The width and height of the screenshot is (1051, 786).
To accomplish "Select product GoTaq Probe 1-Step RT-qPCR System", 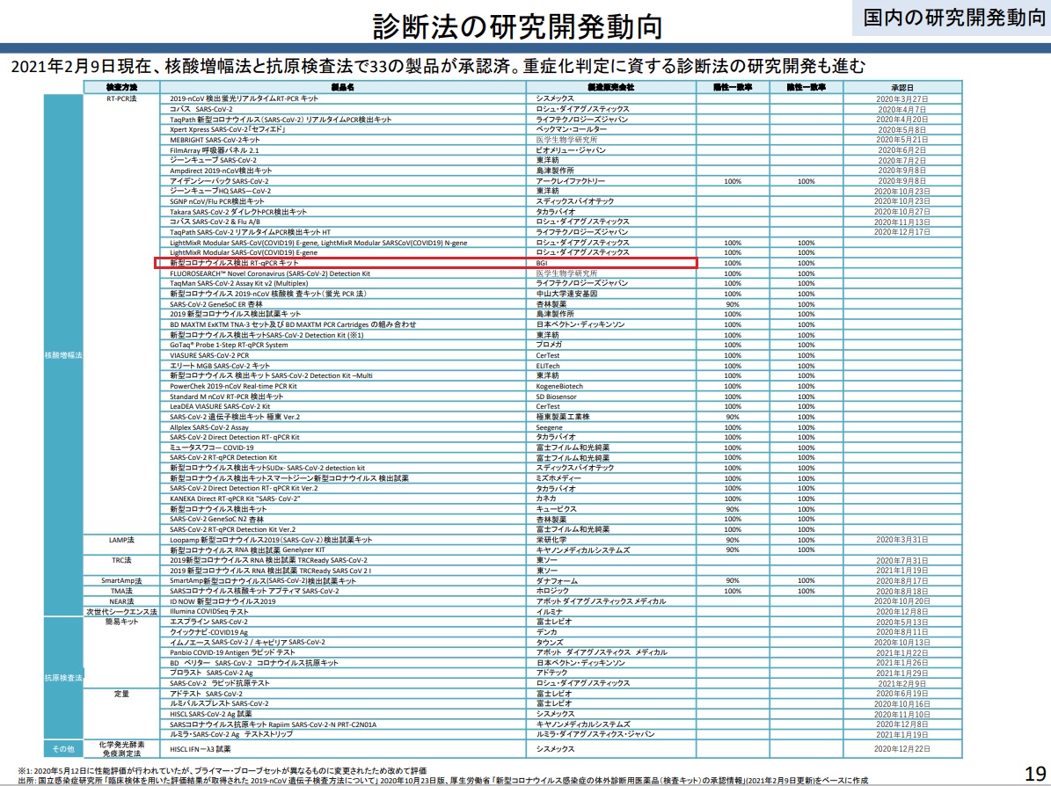I will [x=229, y=345].
